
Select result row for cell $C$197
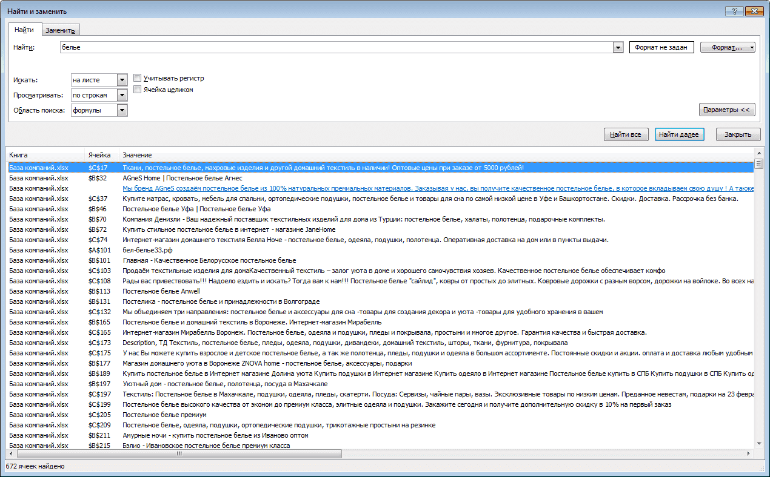click(380, 394)
